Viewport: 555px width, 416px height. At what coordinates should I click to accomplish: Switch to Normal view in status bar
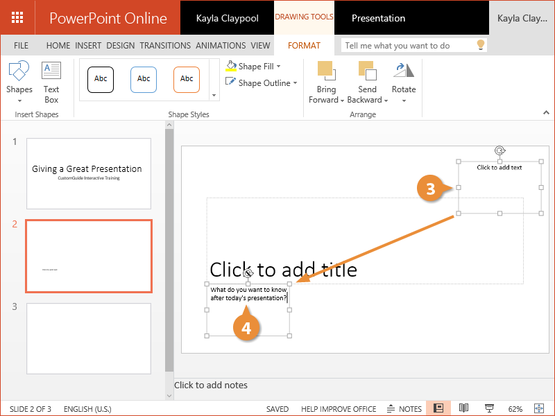(x=438, y=408)
